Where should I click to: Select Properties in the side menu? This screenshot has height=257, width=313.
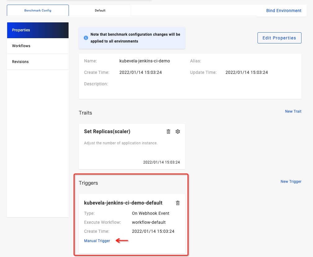[x=38, y=30]
